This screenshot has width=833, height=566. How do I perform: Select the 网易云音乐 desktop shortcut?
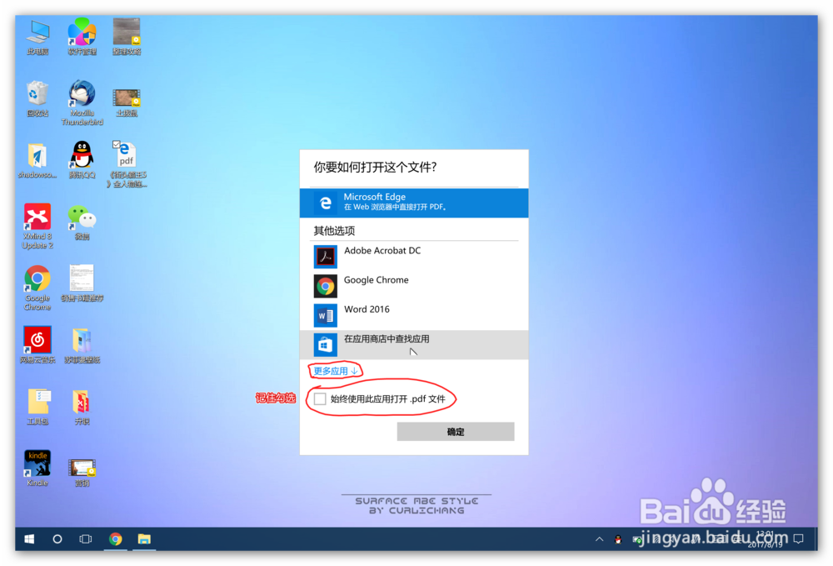tap(37, 345)
